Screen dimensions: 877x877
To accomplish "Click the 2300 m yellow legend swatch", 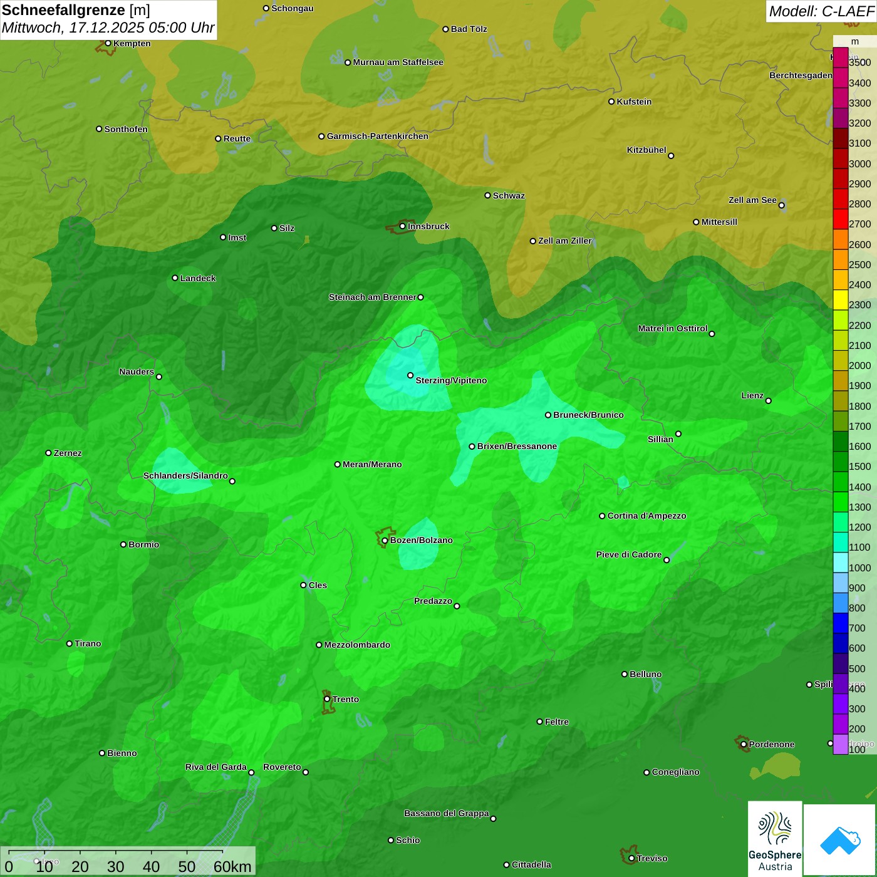I will [x=840, y=300].
